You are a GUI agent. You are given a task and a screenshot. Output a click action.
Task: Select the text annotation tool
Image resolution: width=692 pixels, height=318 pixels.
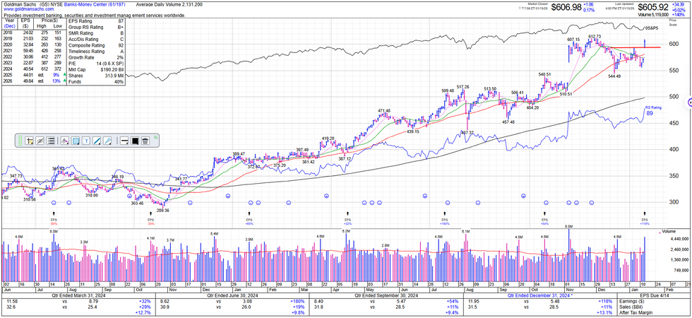pos(86,141)
